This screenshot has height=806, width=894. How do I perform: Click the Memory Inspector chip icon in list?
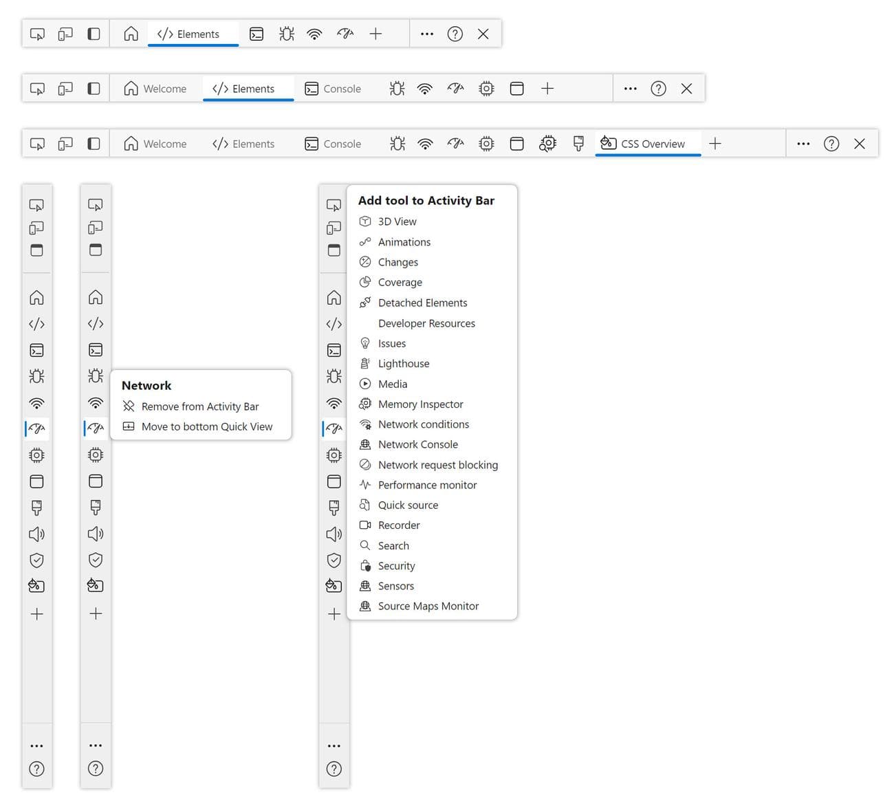(365, 404)
